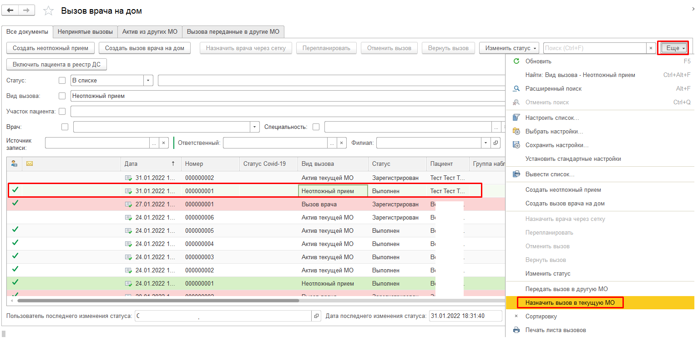Click the printer icon for call sheet
The image size is (698, 348).
516,330
